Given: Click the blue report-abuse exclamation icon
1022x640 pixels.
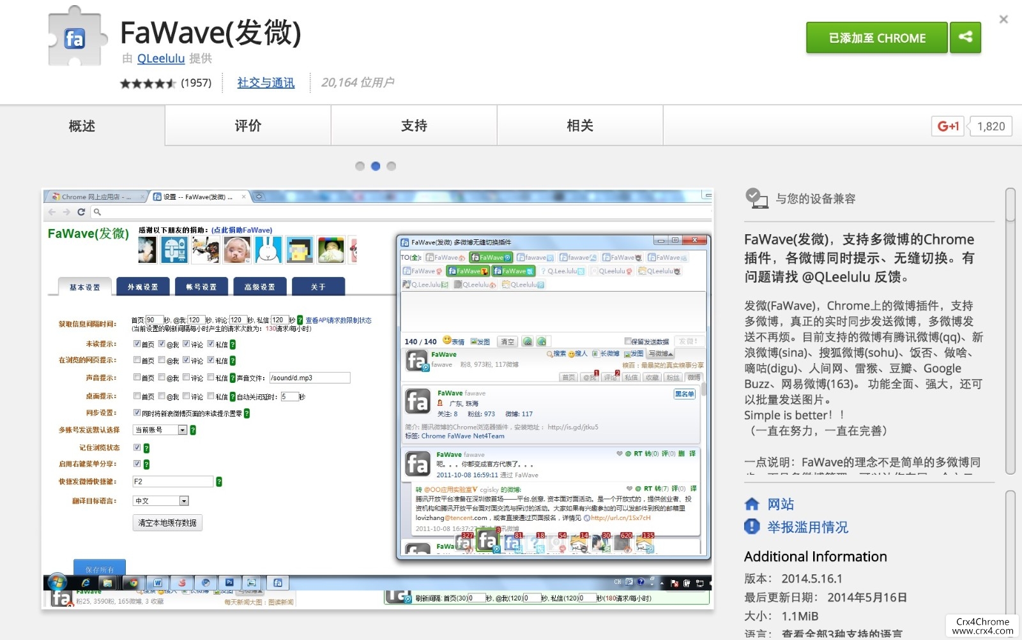Looking at the screenshot, I should [x=752, y=526].
